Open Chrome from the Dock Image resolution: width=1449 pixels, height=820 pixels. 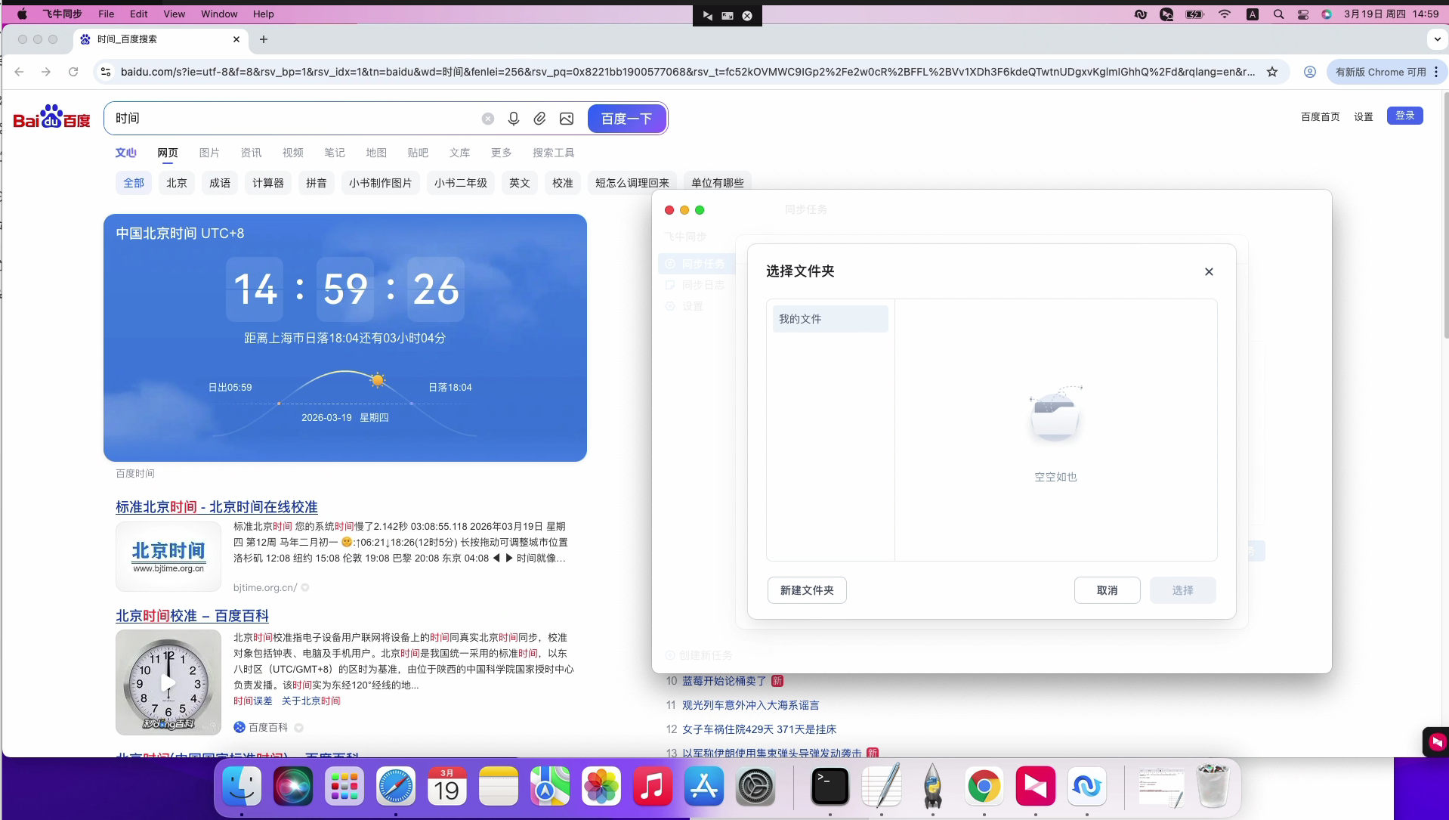pos(984,787)
